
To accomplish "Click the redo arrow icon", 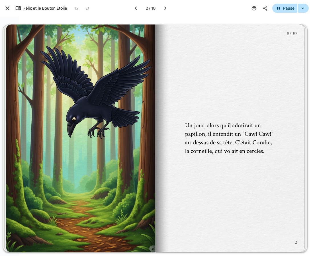I will pos(87,8).
